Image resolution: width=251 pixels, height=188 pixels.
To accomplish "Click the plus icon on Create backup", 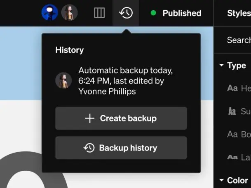I will 89,118.
